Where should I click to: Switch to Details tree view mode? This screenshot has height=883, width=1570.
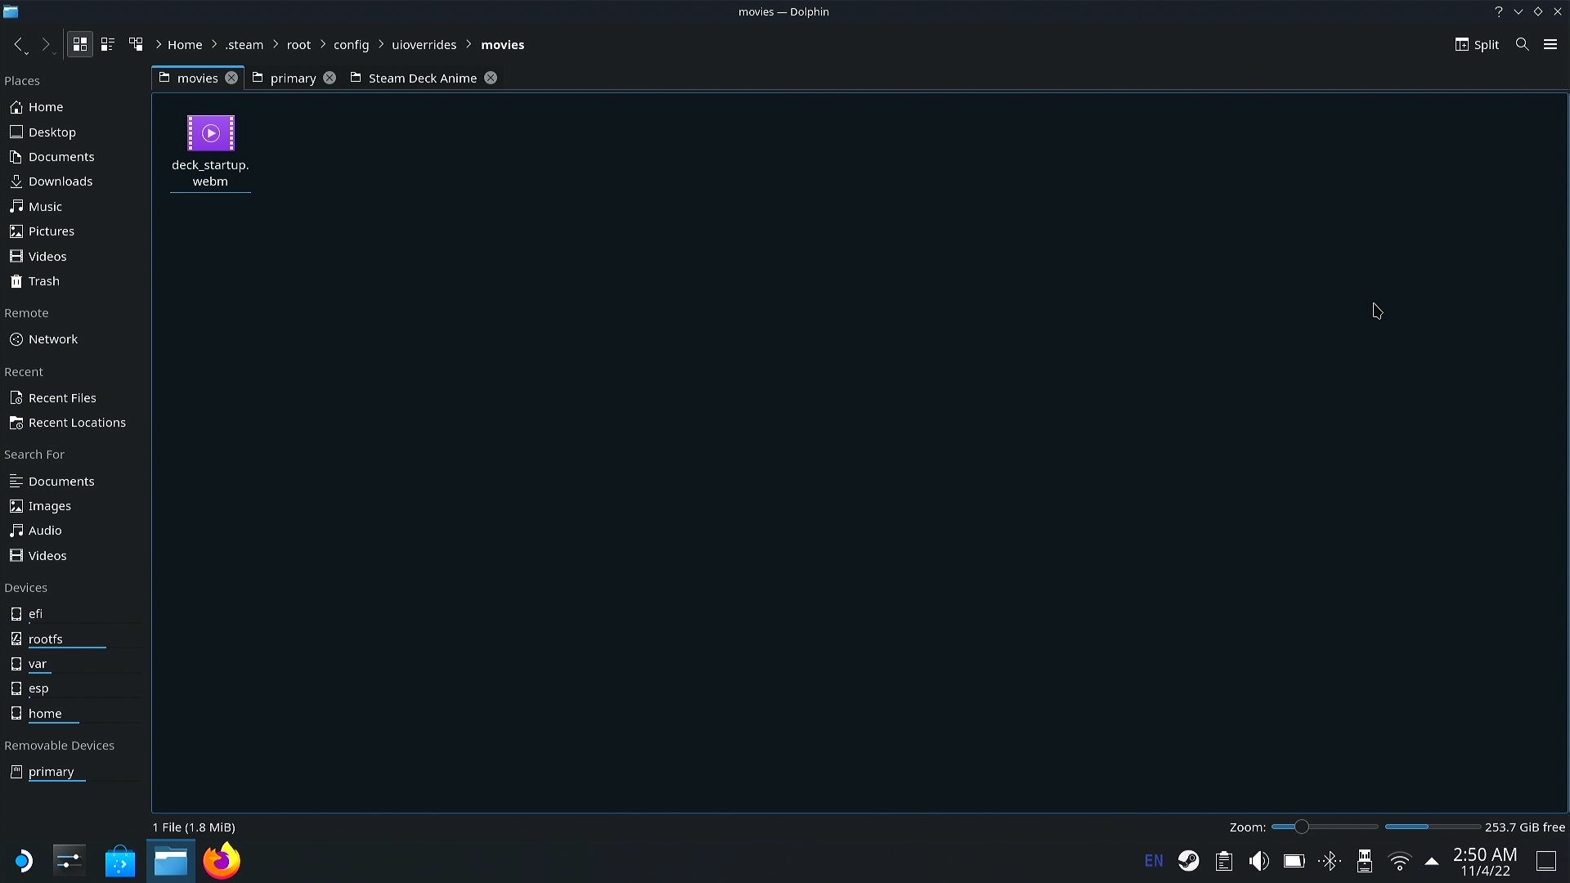(136, 44)
